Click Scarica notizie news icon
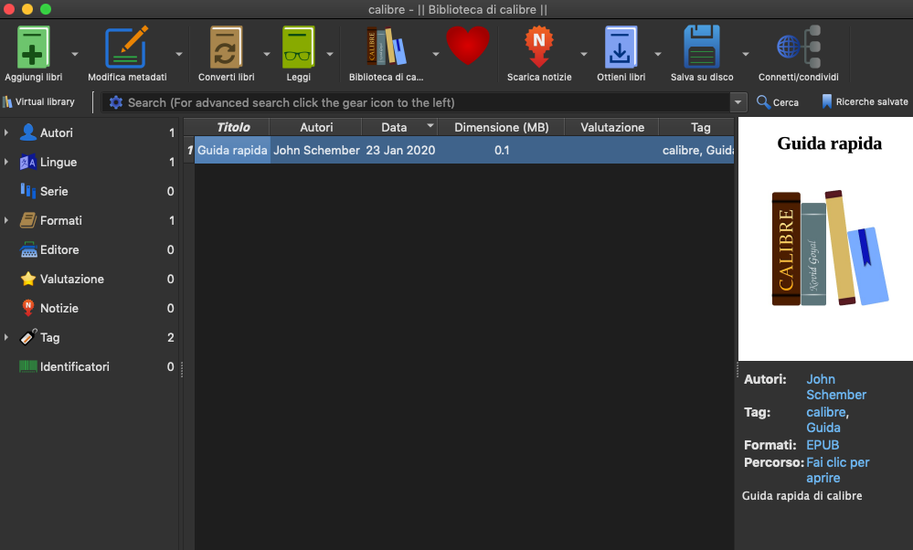 [539, 47]
